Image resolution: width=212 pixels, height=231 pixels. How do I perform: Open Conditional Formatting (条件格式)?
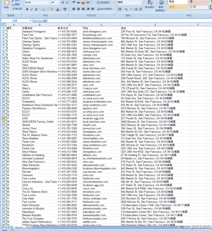click(x=150, y=5)
